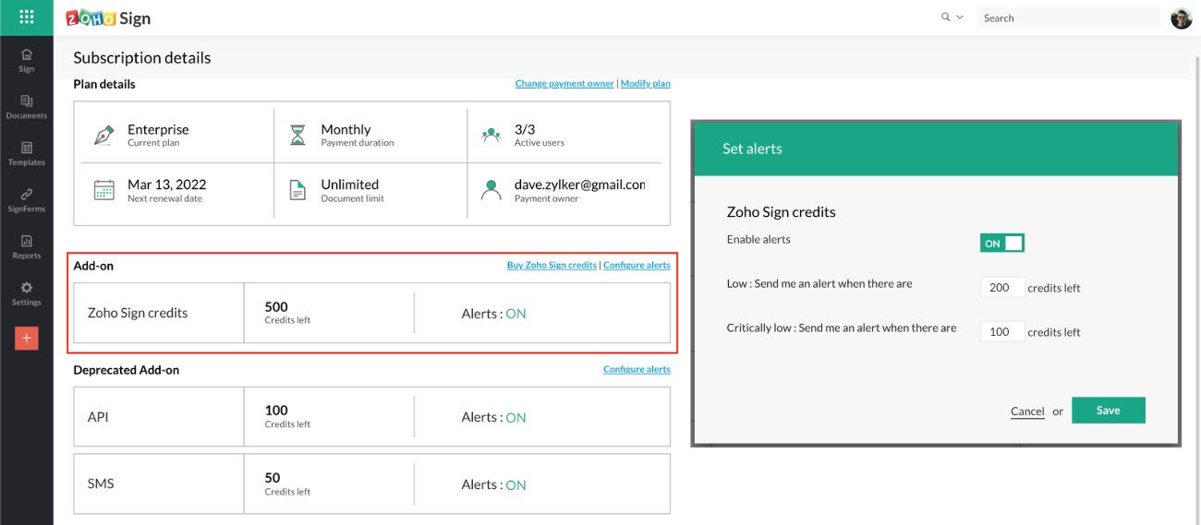Click the search magnifier icon
The height and width of the screenshot is (525, 1201).
pos(945,18)
